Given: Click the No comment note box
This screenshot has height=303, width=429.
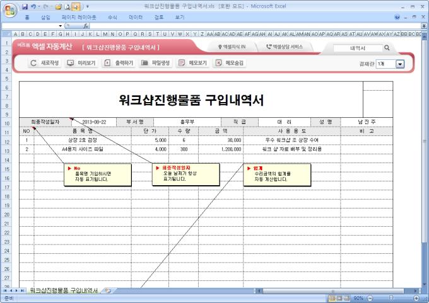Looking at the screenshot, I should 98,174.
